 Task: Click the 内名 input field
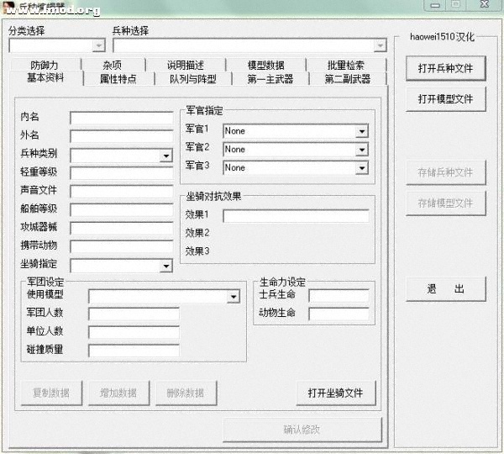pyautogui.click(x=122, y=118)
